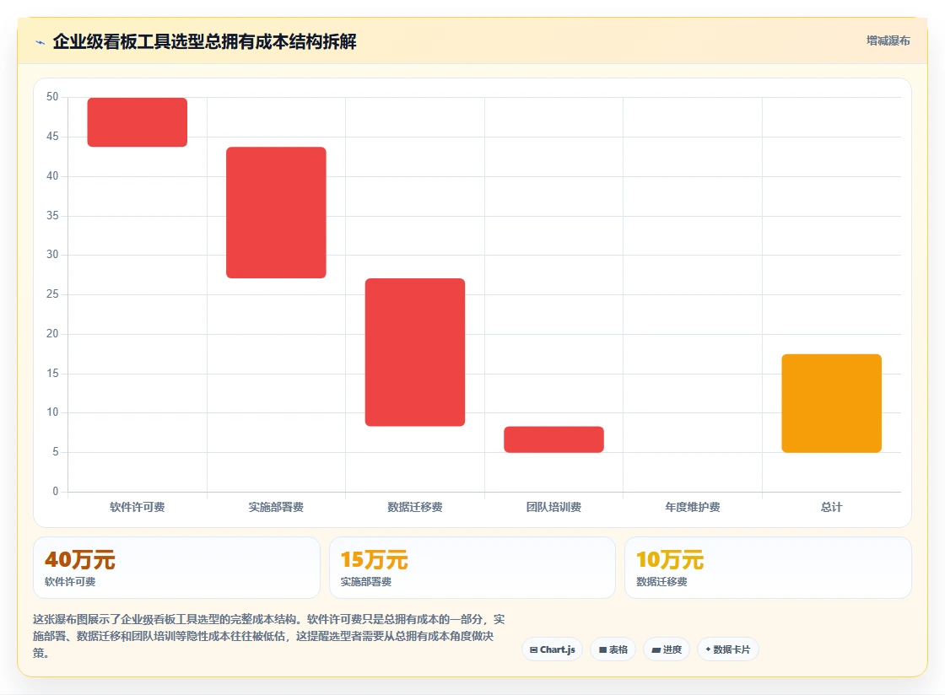
Task: Open the 40万元 软件许可费 data card
Action: click(176, 568)
